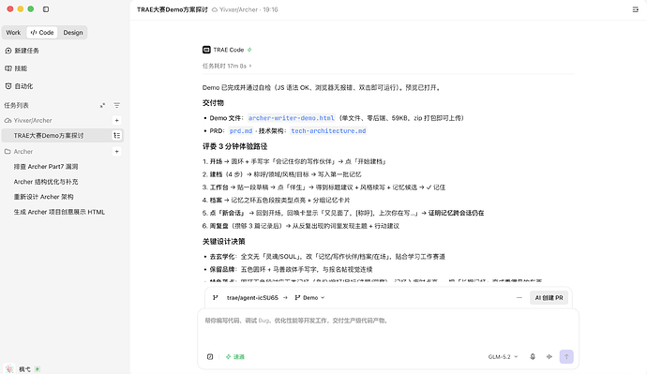Open the prd.md file link
The width and height of the screenshot is (647, 374).
[x=241, y=130]
